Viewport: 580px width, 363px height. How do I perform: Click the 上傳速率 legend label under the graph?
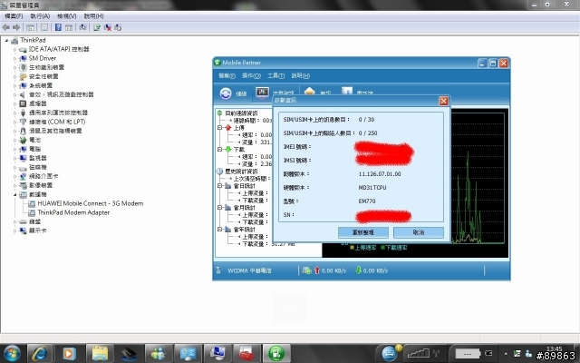coord(365,248)
